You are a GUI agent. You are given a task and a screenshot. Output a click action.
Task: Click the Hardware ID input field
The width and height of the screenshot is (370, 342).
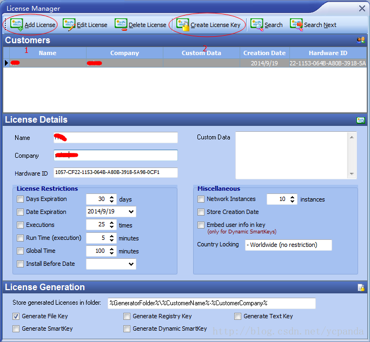point(116,172)
